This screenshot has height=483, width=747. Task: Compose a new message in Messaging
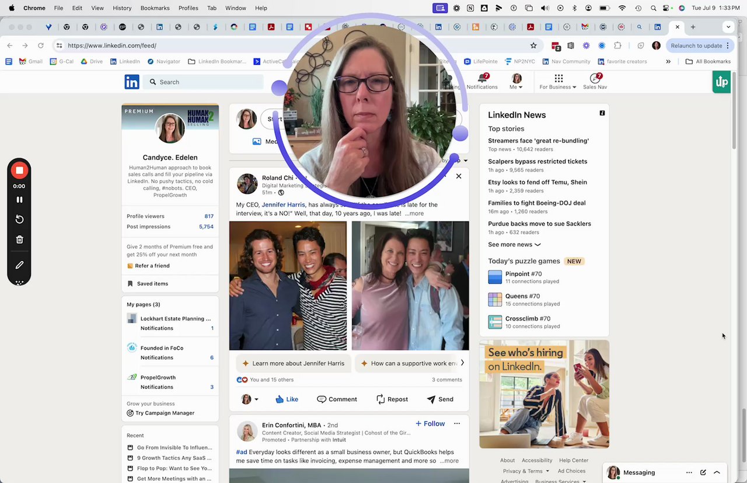(x=703, y=472)
